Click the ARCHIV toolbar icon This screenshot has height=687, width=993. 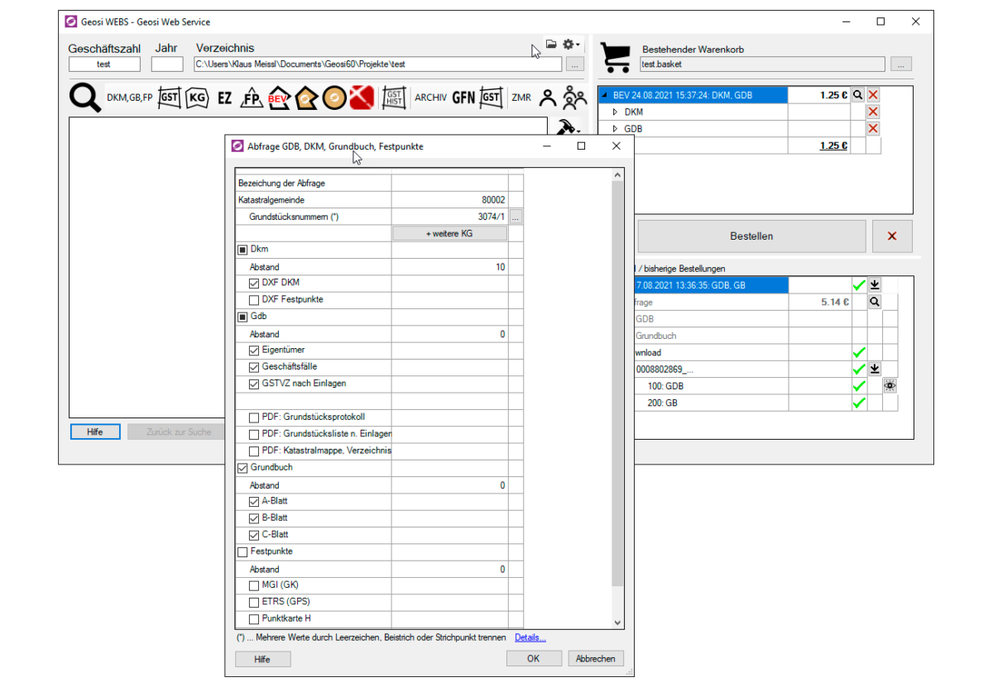(x=430, y=97)
